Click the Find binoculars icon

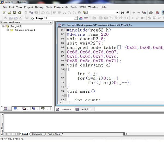click(x=122, y=12)
